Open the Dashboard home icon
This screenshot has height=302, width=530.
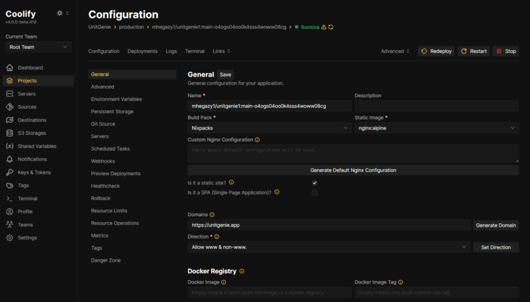click(9, 68)
